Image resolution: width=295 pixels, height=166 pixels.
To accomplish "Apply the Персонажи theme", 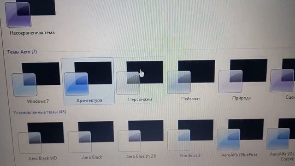I will tap(139, 77).
